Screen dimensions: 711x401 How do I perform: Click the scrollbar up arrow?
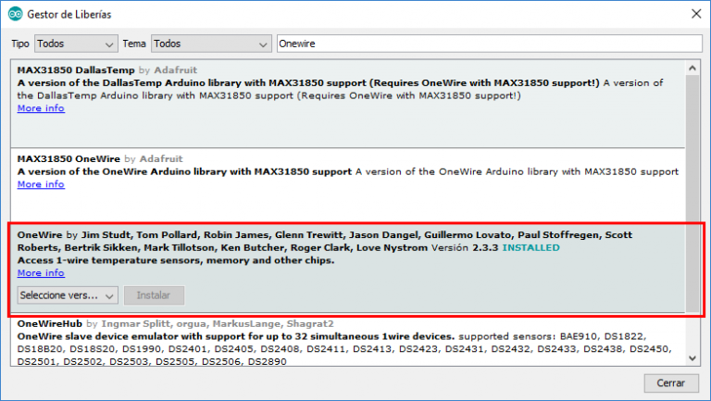692,68
